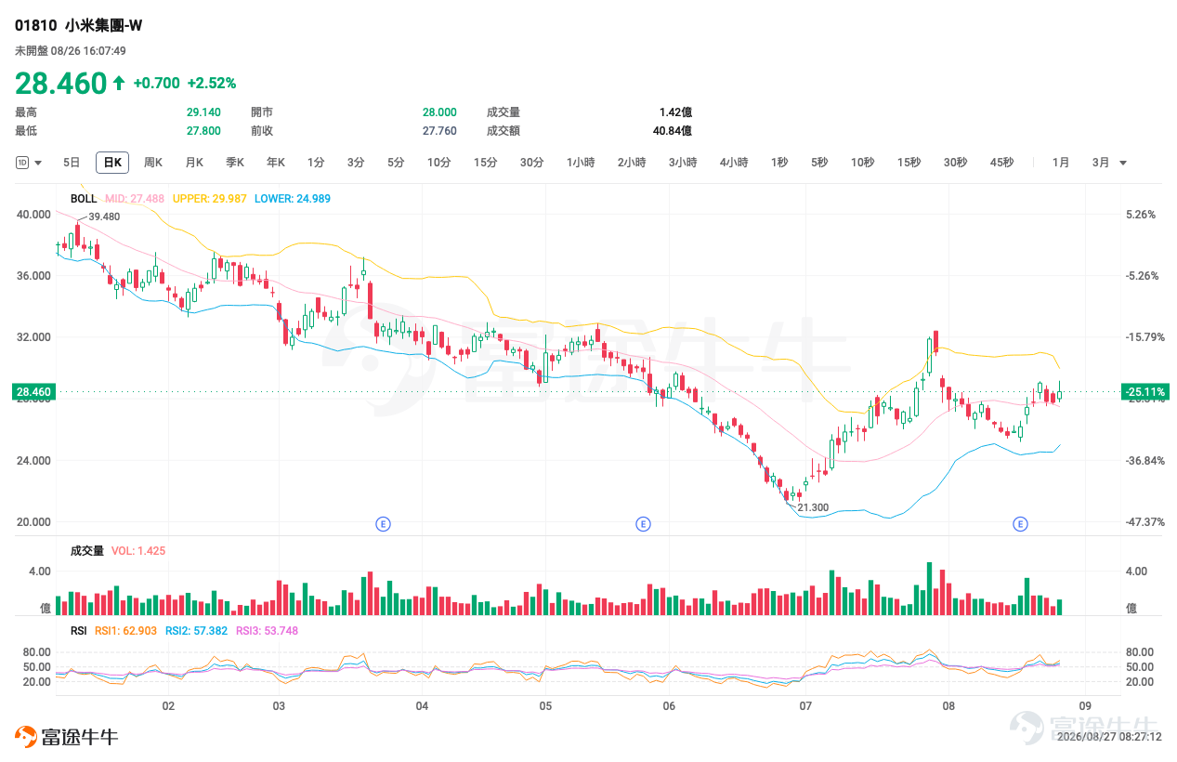The width and height of the screenshot is (1177, 762).
Task: Switch chart to 15秒 interval
Action: click(x=909, y=163)
